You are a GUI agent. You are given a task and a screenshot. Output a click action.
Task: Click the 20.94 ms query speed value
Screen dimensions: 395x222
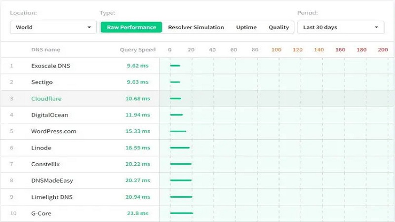pos(137,197)
